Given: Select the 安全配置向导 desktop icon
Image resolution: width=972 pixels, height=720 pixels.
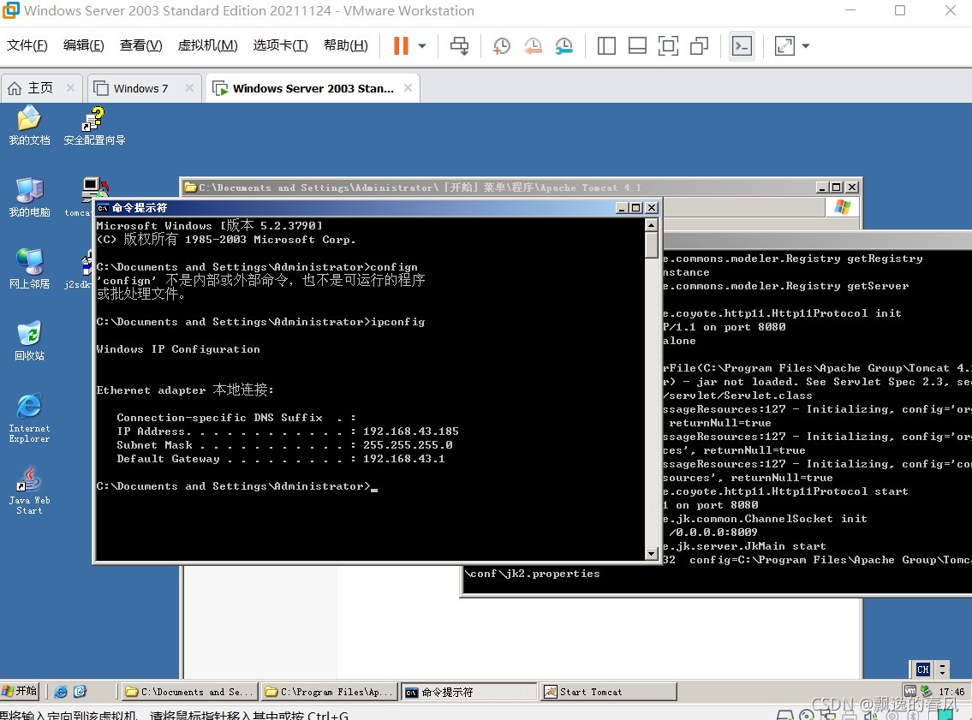Looking at the screenshot, I should point(94,125).
